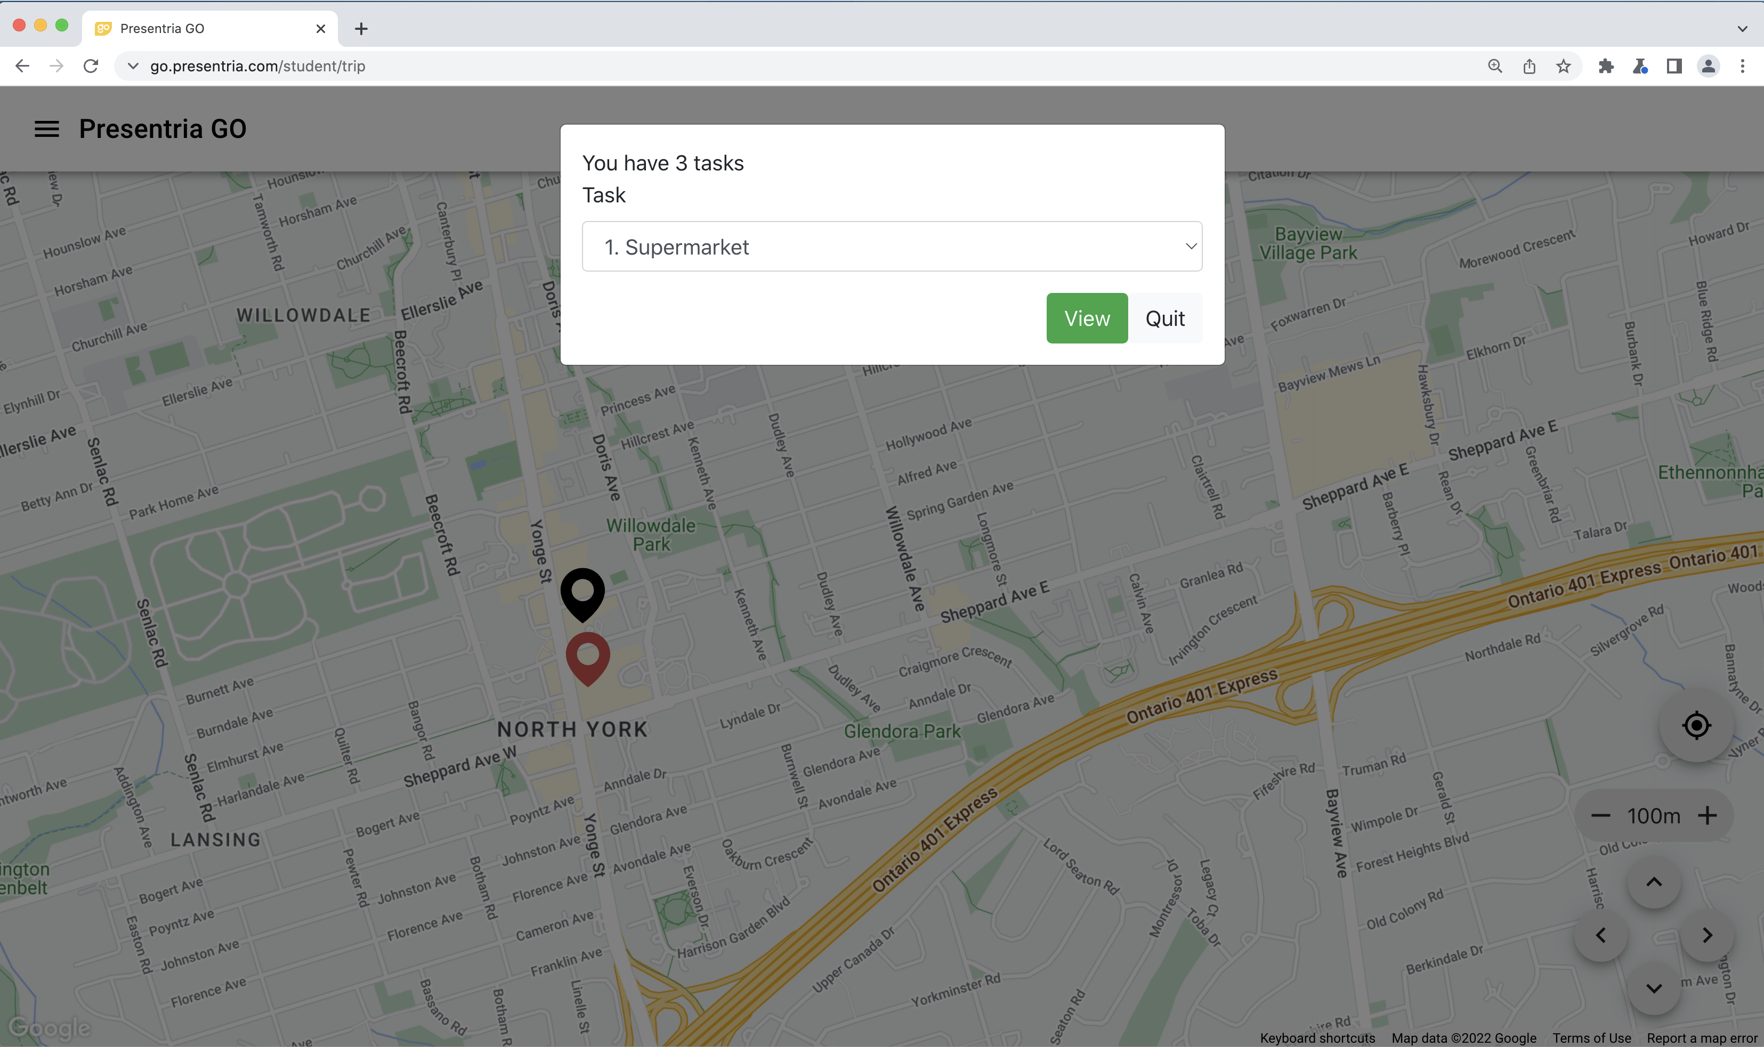The width and height of the screenshot is (1764, 1047).
Task: Open the Terms of Use link
Action: click(1591, 1038)
